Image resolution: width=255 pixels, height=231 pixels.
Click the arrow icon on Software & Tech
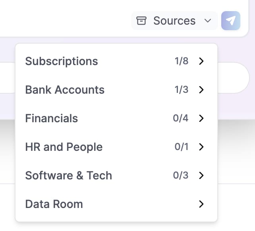(201, 175)
